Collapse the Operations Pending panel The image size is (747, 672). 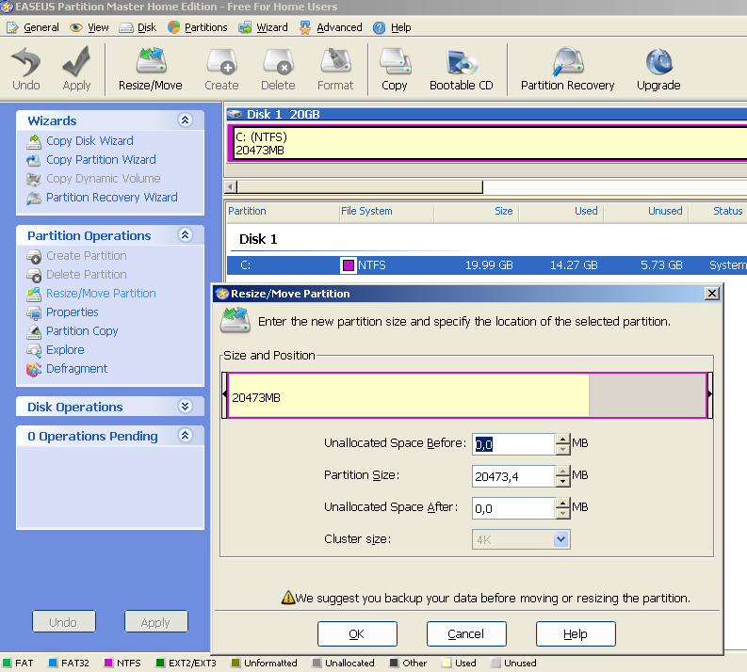[x=186, y=435]
